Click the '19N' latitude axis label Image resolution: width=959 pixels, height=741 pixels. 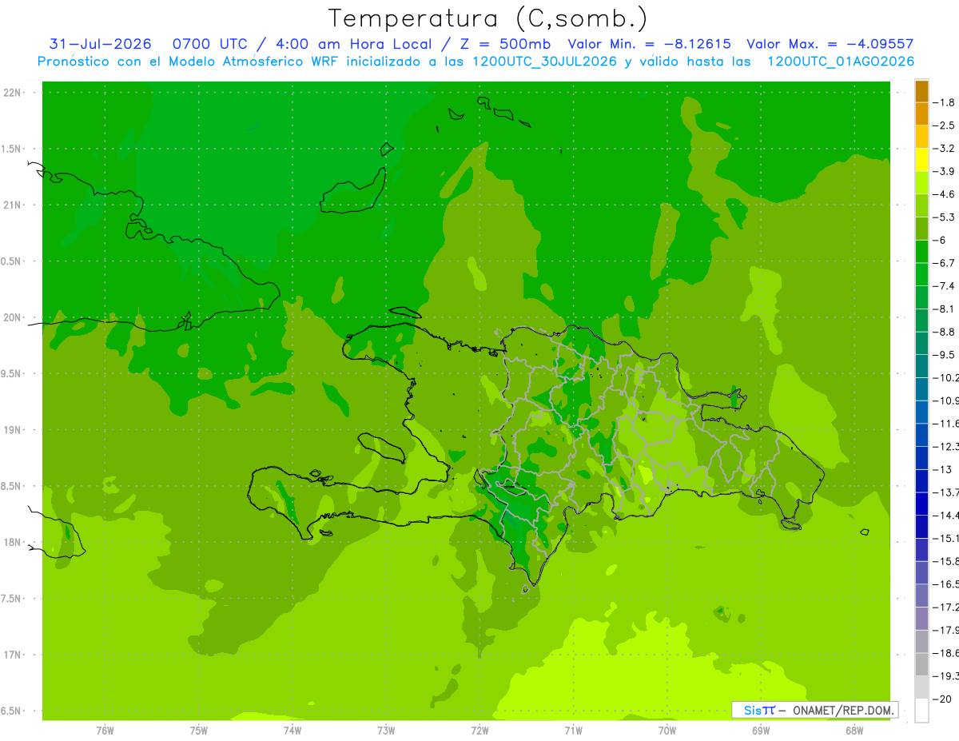click(x=12, y=430)
